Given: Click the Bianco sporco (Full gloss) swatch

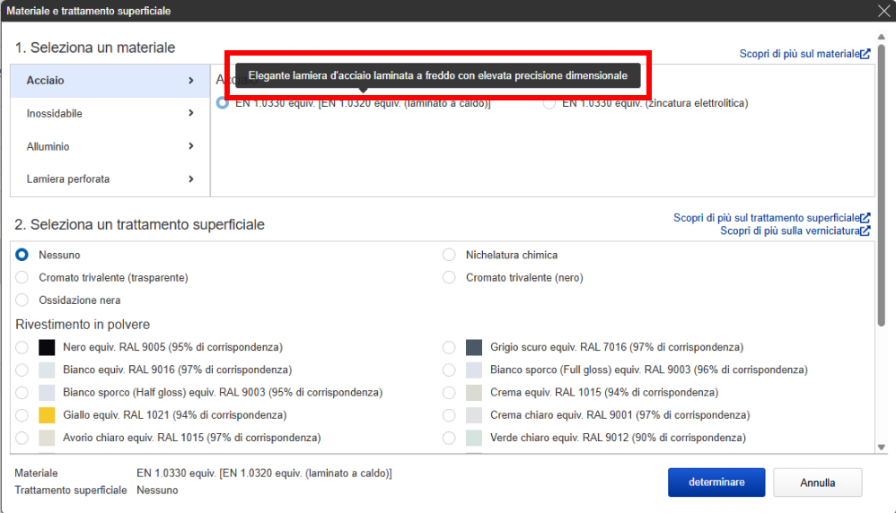Looking at the screenshot, I should coord(474,370).
